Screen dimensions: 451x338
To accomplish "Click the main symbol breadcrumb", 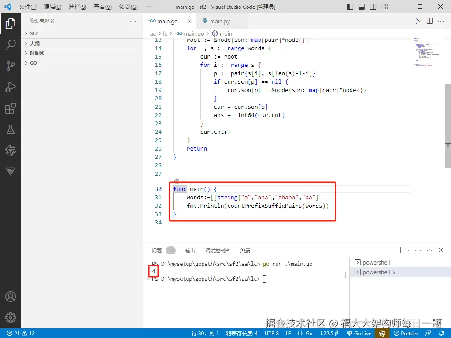I will click(222, 33).
